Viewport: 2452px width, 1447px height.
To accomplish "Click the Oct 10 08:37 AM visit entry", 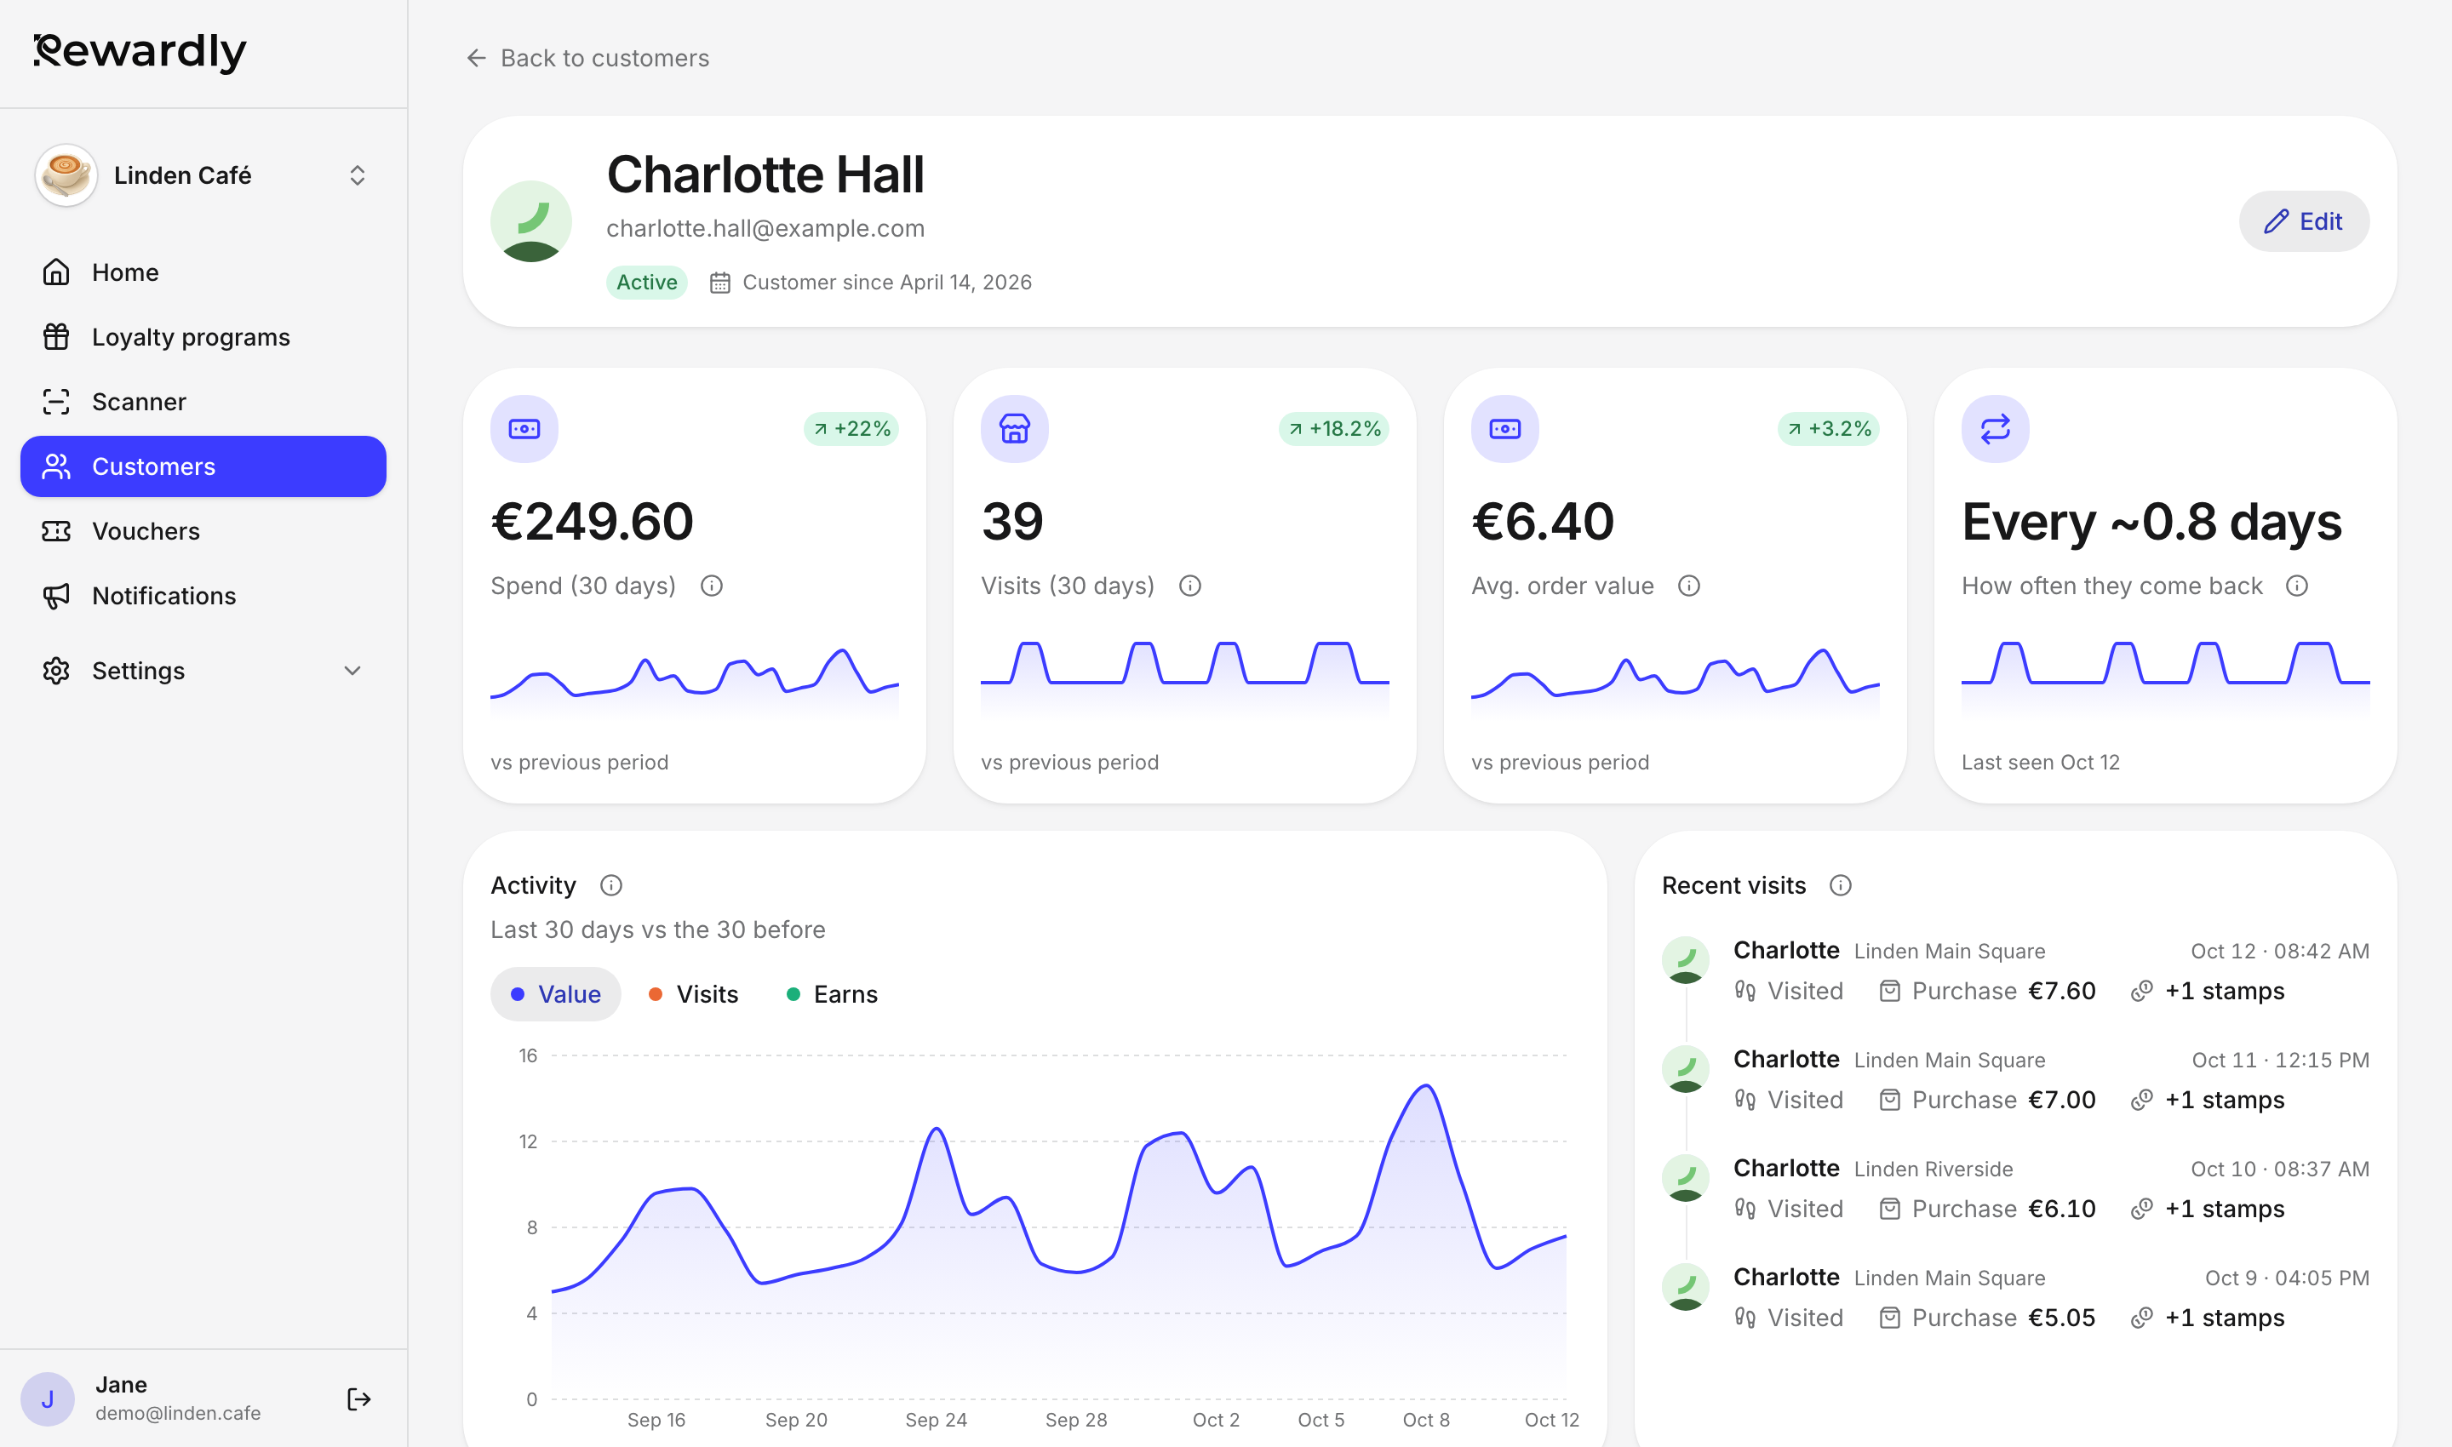I will point(2015,1190).
